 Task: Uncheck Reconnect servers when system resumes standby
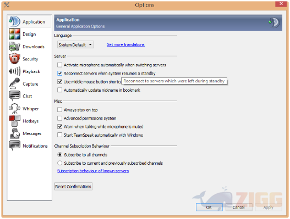tap(59, 73)
